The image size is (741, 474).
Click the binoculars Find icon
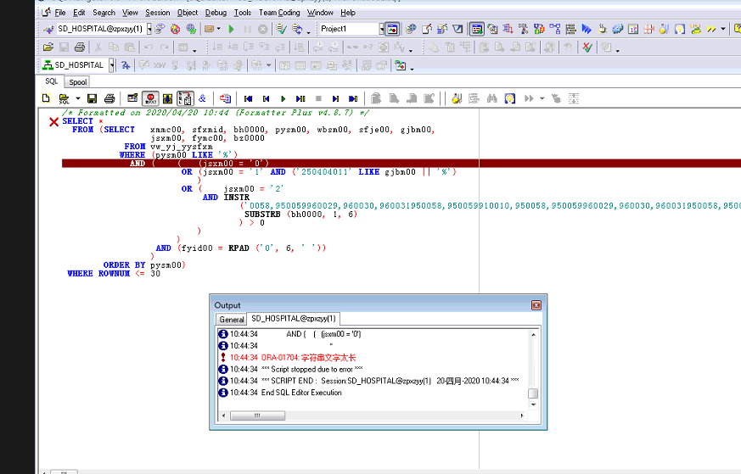491,98
